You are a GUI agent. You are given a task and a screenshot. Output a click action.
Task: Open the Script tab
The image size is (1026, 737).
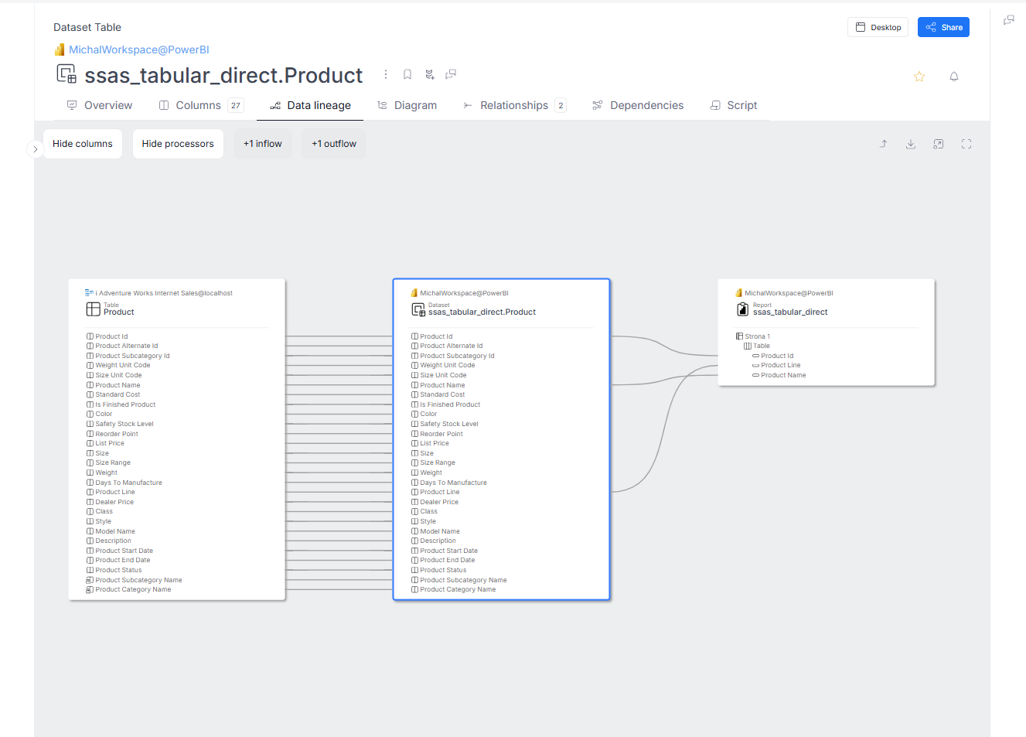click(734, 105)
